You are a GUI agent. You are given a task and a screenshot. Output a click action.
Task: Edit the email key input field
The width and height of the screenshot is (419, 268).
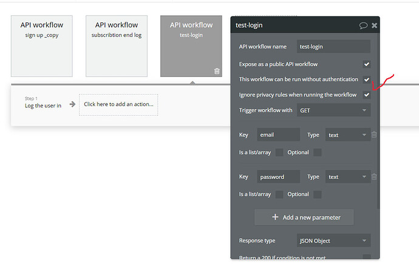(279, 135)
